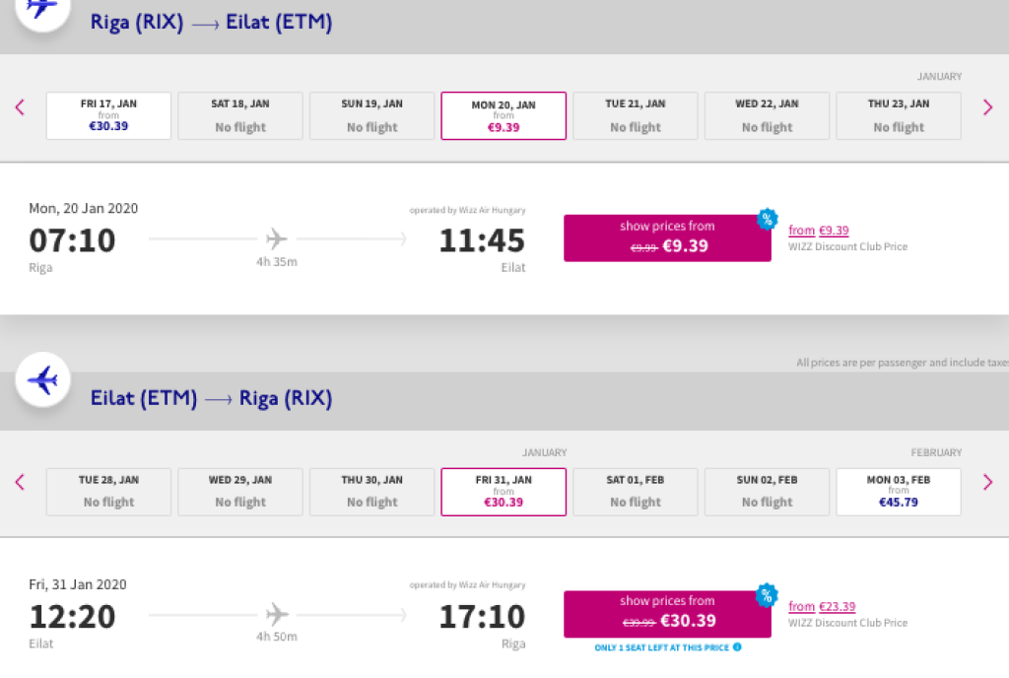Image resolution: width=1009 pixels, height=678 pixels.
Task: Choose Wed 29, Jan return date cell
Action: point(240,491)
